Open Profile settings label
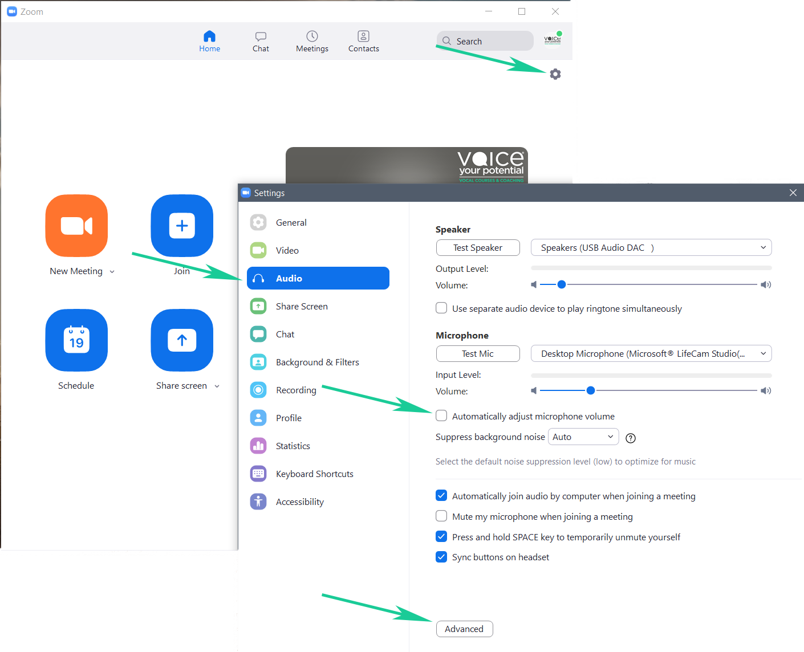Viewport: 804px width, 652px height. 289,418
